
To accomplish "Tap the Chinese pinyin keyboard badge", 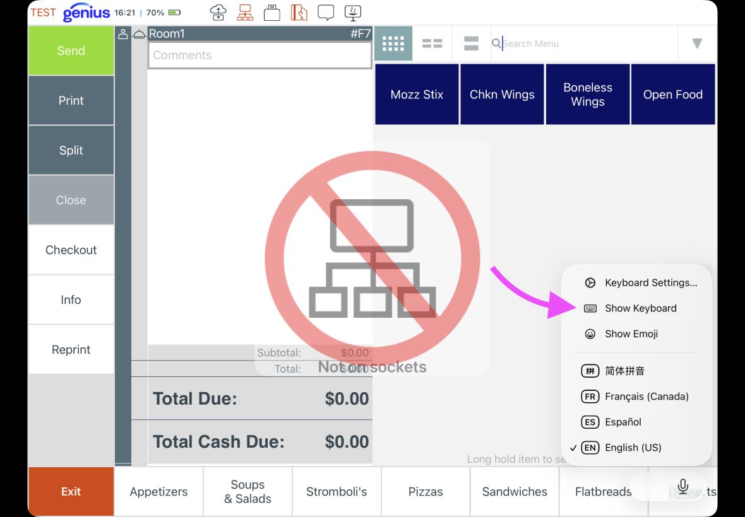I will click(590, 371).
